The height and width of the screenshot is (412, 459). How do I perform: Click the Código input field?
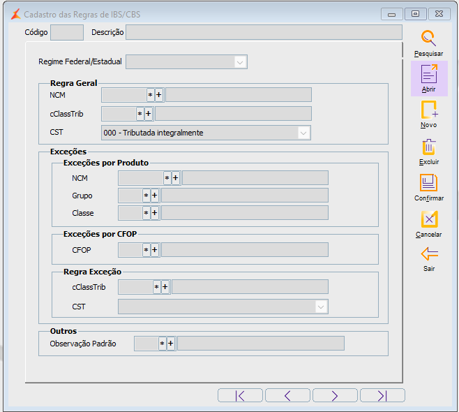(x=67, y=32)
